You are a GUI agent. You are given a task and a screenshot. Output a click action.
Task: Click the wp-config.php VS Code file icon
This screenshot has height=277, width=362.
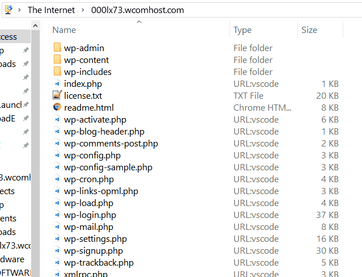click(x=57, y=155)
